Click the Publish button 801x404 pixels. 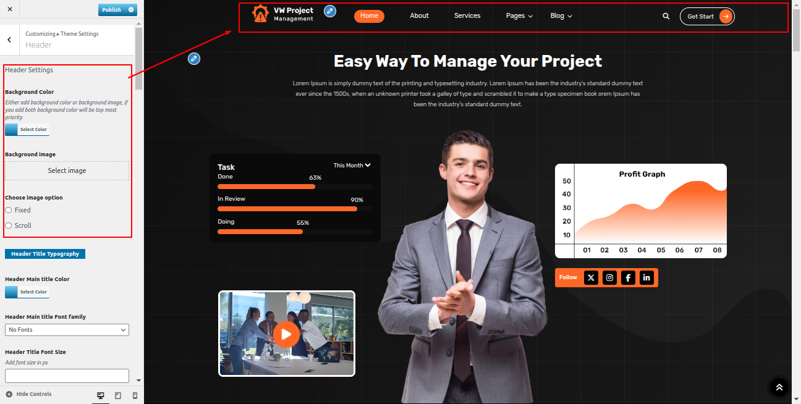coord(112,10)
